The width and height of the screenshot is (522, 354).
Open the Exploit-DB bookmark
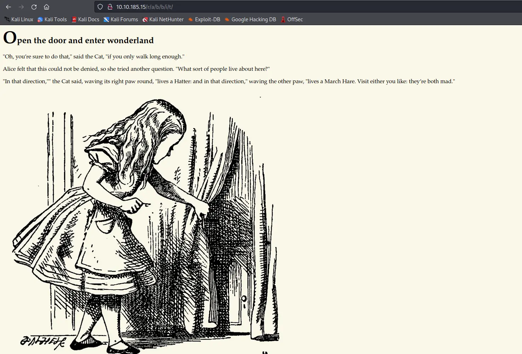pos(204,19)
